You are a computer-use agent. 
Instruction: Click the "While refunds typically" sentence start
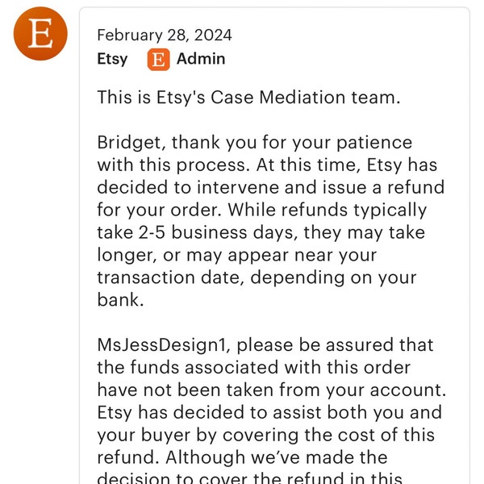(x=328, y=211)
